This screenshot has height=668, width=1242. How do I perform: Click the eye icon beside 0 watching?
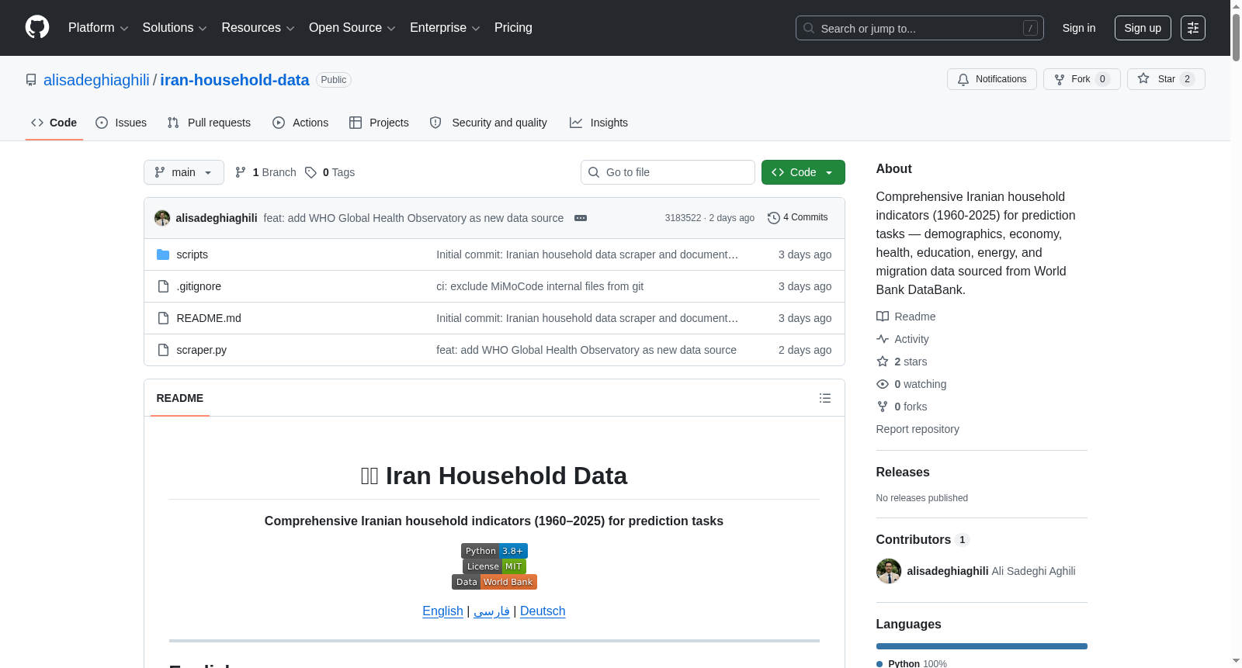coord(883,384)
